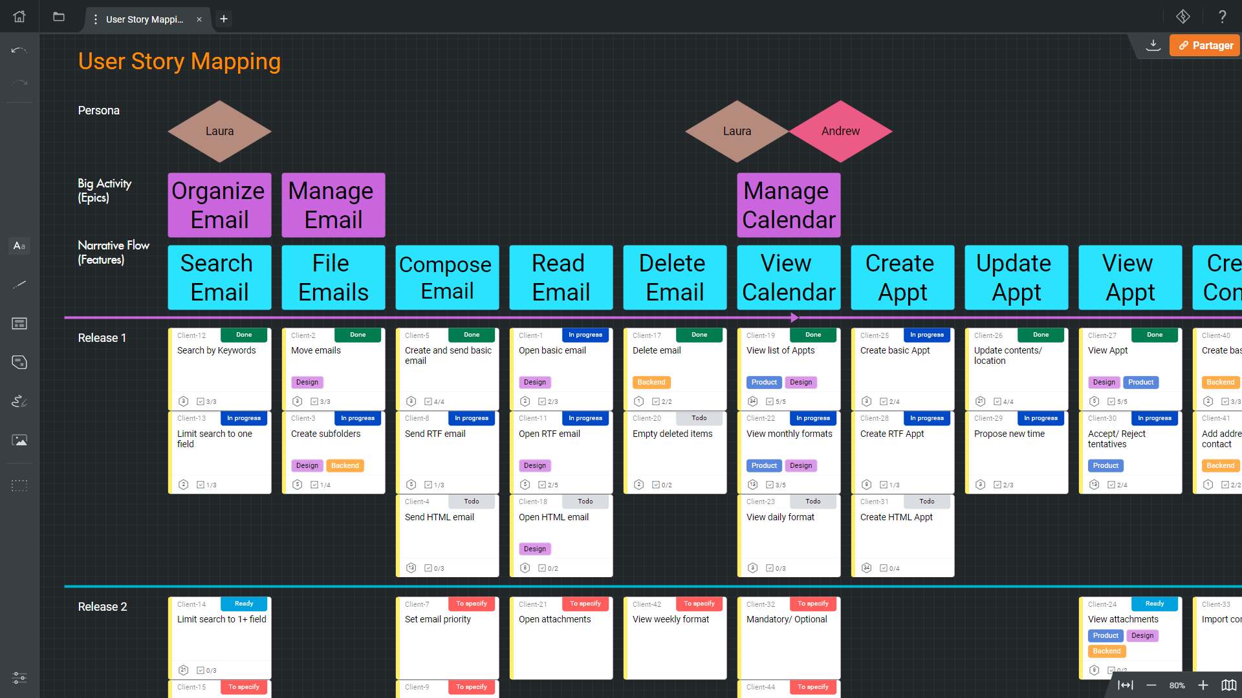Image resolution: width=1242 pixels, height=698 pixels.
Task: Click fit-to-width zoom icon
Action: point(1126,685)
